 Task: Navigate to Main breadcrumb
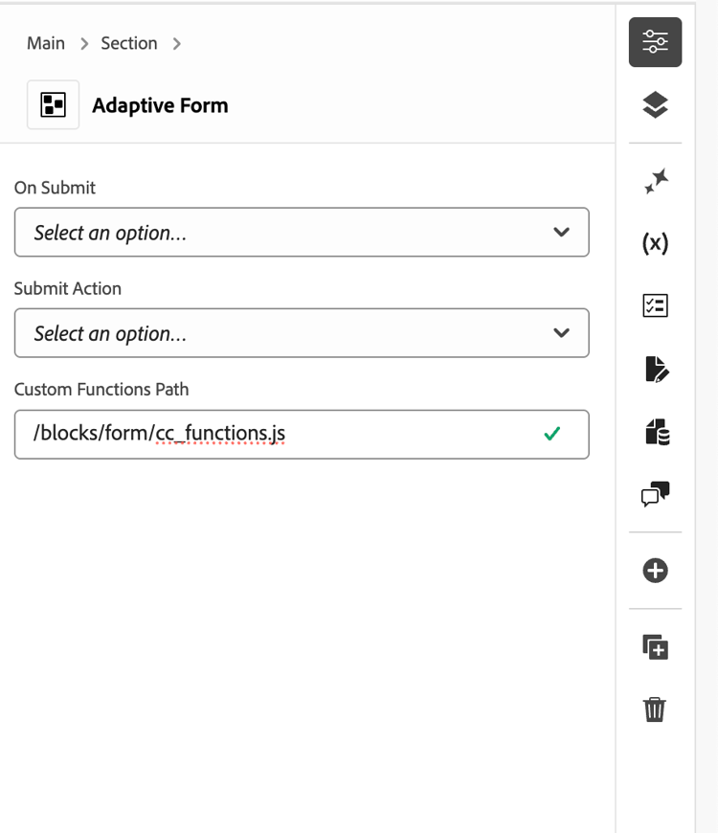tap(46, 44)
